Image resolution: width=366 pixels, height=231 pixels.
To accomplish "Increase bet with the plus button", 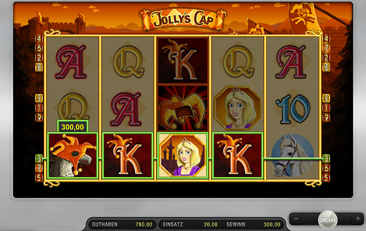I will [x=358, y=219].
